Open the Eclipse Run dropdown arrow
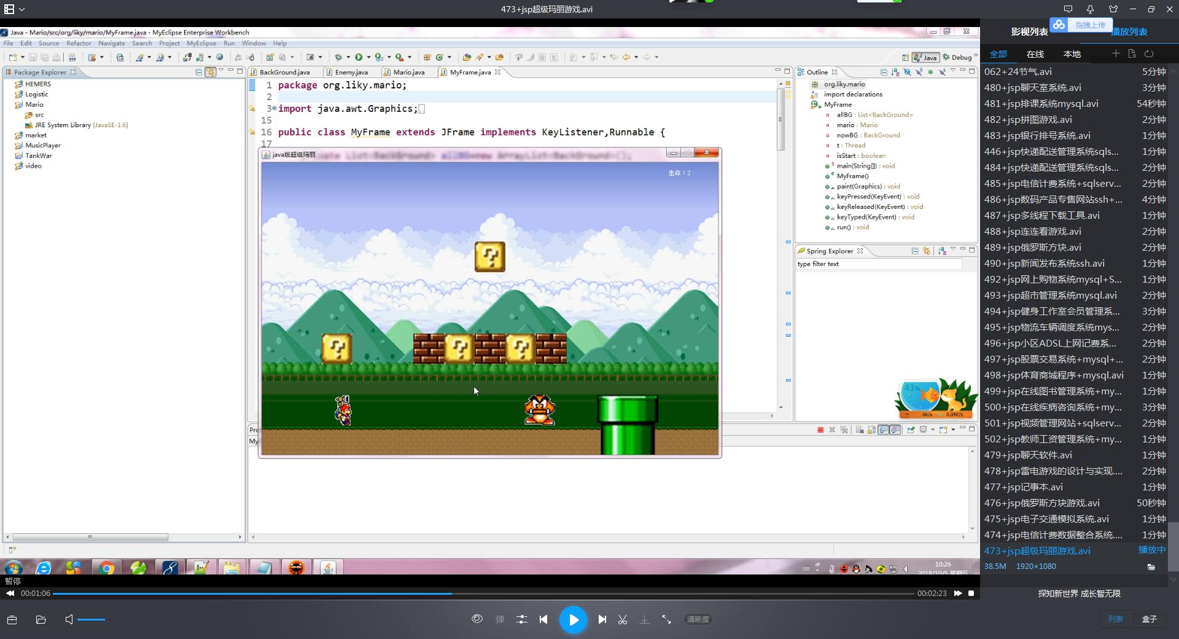 (368, 57)
